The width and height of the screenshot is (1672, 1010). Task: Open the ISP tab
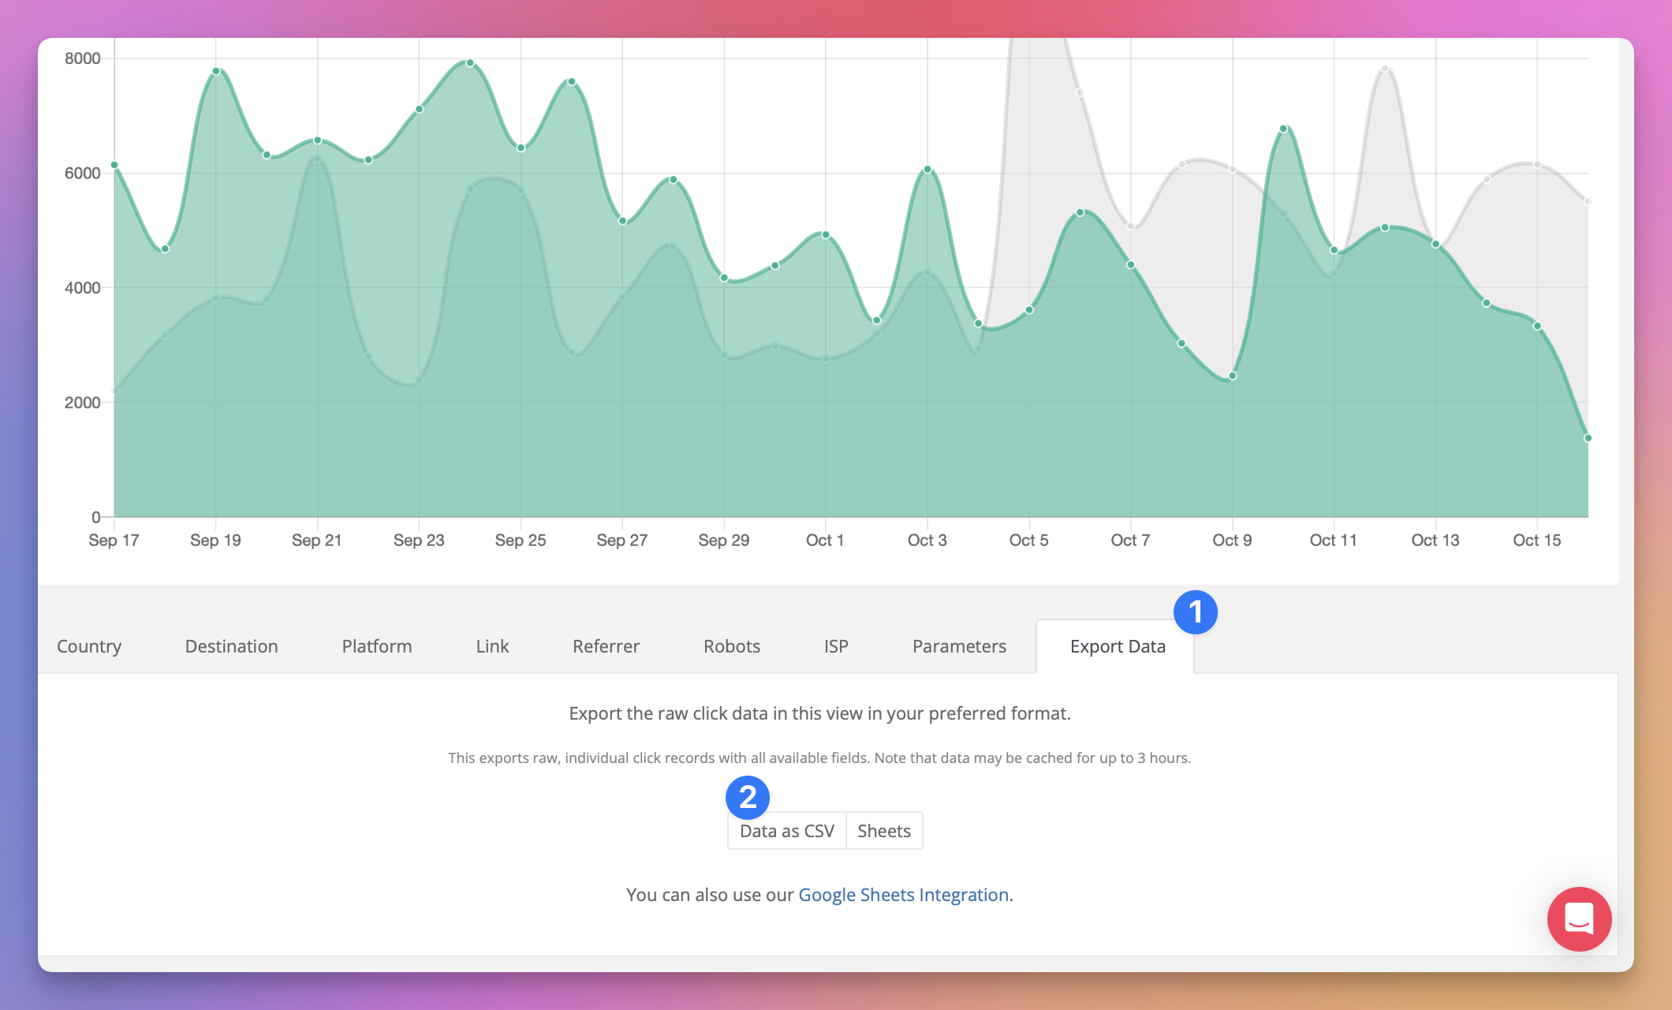pos(836,646)
